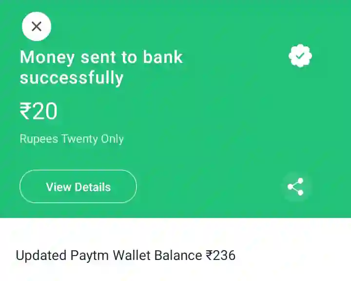The width and height of the screenshot is (351, 281).
Task: Click the three-dot share symbol
Action: coord(295,187)
